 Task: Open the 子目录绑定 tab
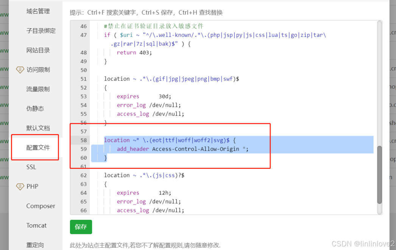[41, 31]
